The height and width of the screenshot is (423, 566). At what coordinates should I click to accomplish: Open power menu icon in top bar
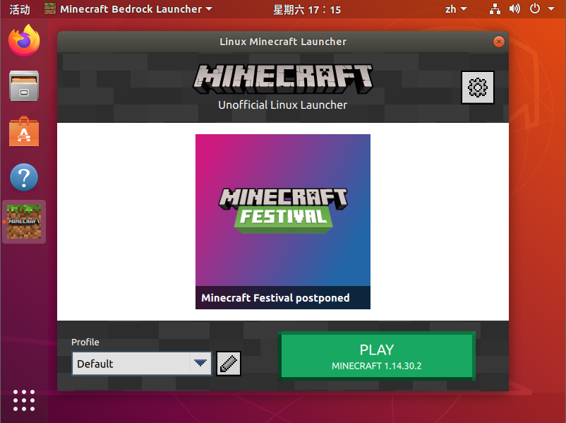pos(535,9)
